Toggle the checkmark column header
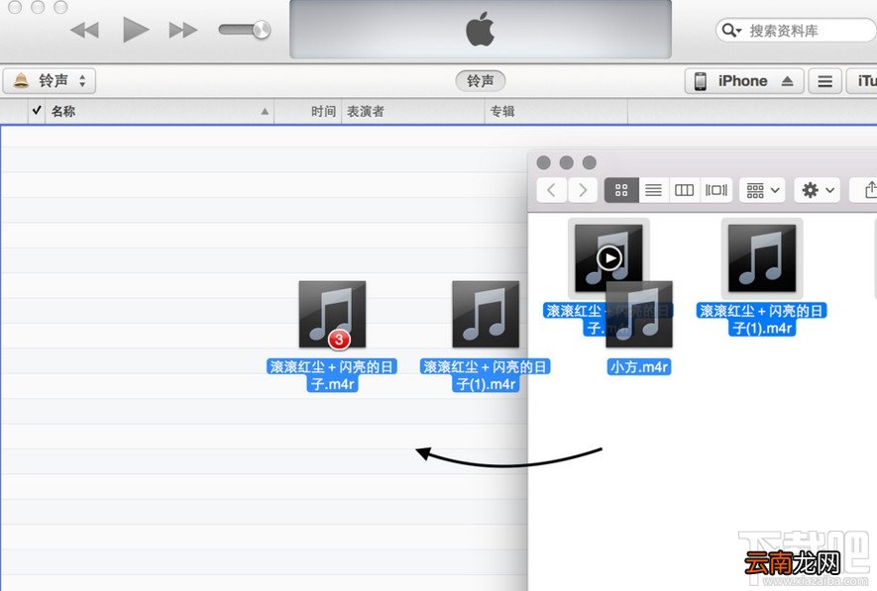The height and width of the screenshot is (591, 877). [37, 111]
